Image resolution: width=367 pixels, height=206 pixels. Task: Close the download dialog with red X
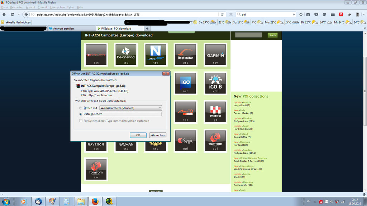pyautogui.click(x=166, y=74)
